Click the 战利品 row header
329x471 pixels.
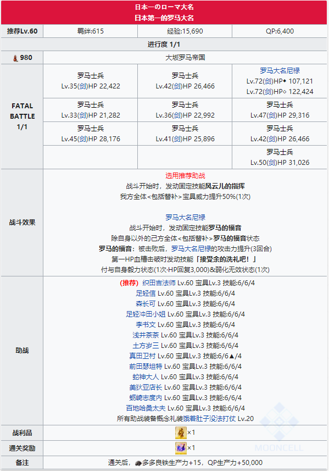[x=22, y=433]
